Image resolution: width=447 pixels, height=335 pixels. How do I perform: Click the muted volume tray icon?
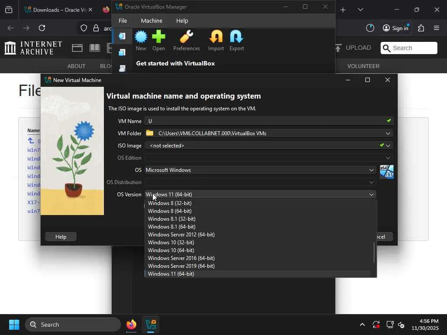tap(401, 325)
